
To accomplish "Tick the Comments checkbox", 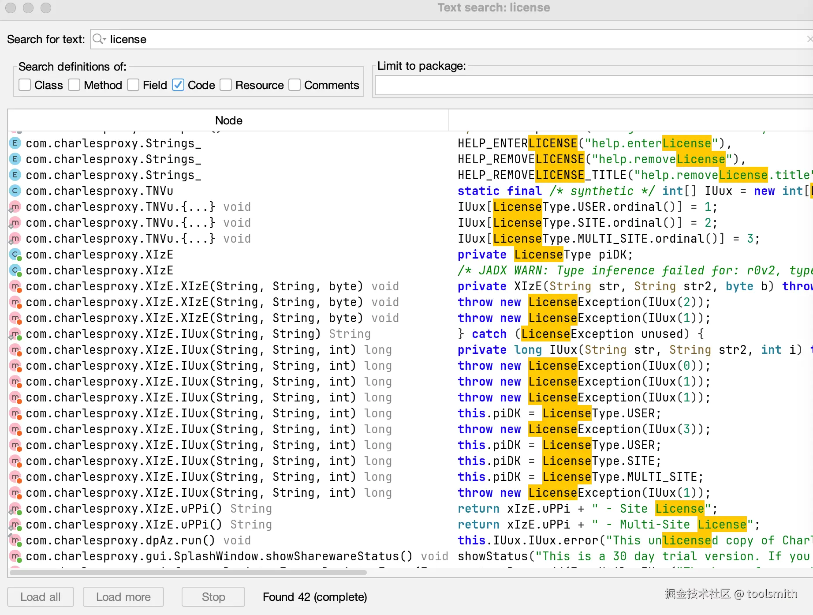I will tap(295, 85).
